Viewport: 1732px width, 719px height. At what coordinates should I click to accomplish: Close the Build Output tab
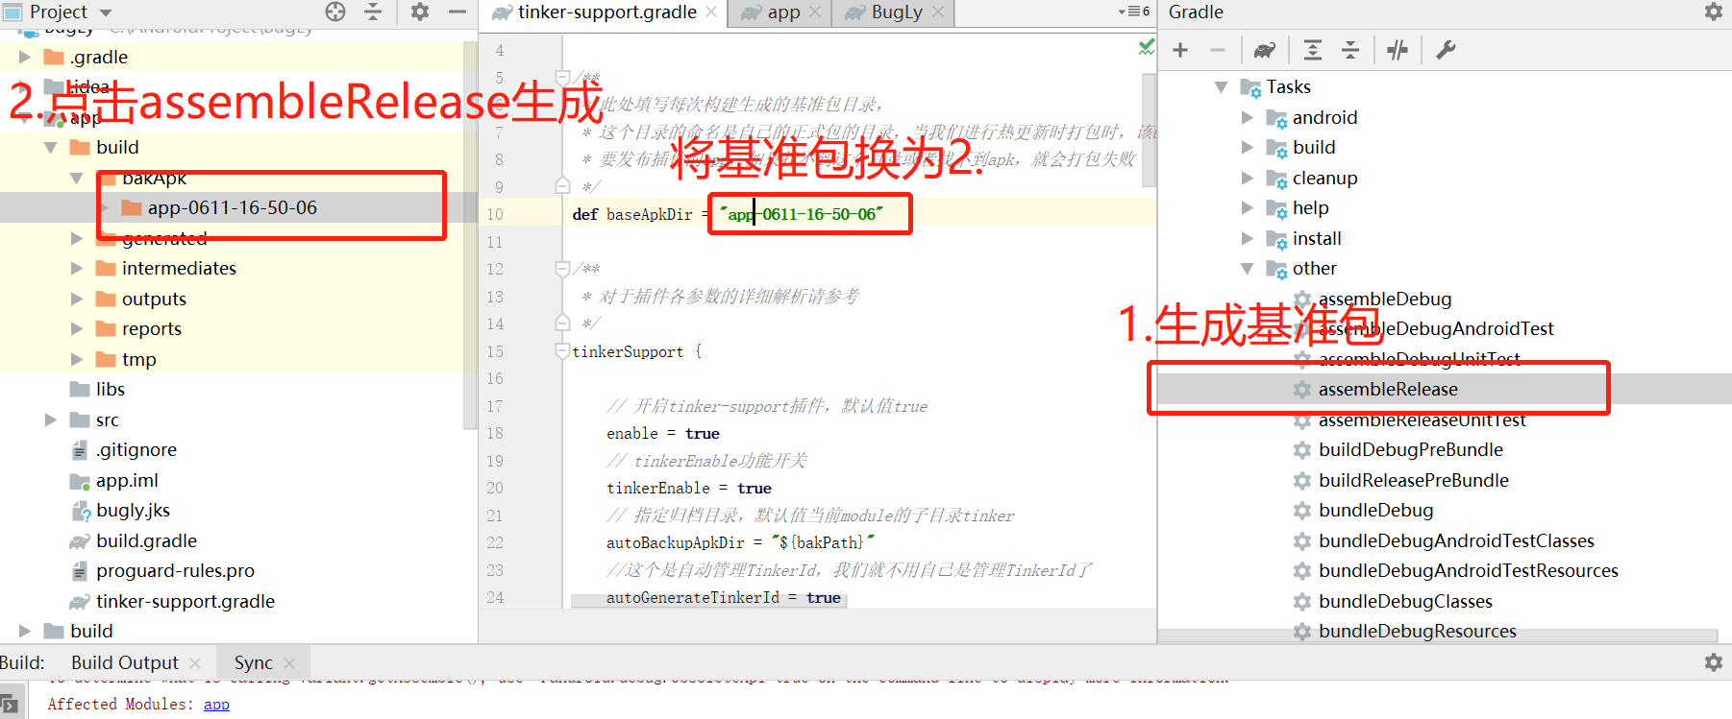click(195, 663)
